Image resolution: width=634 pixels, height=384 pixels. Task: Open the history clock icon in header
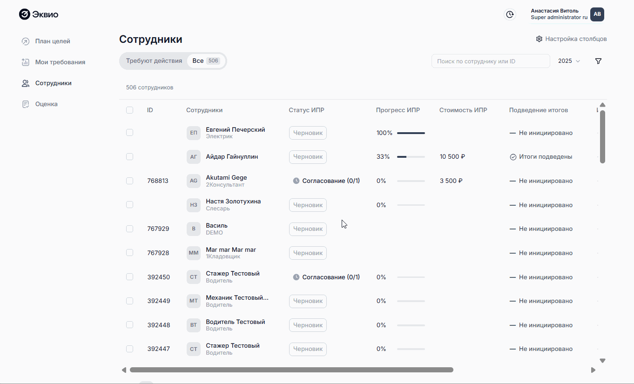click(x=510, y=14)
